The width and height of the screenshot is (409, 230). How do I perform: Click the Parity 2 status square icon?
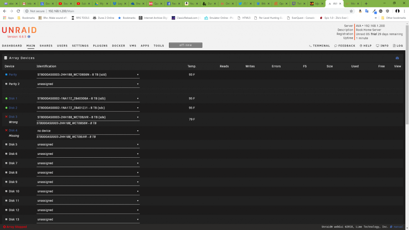pyautogui.click(x=6, y=84)
